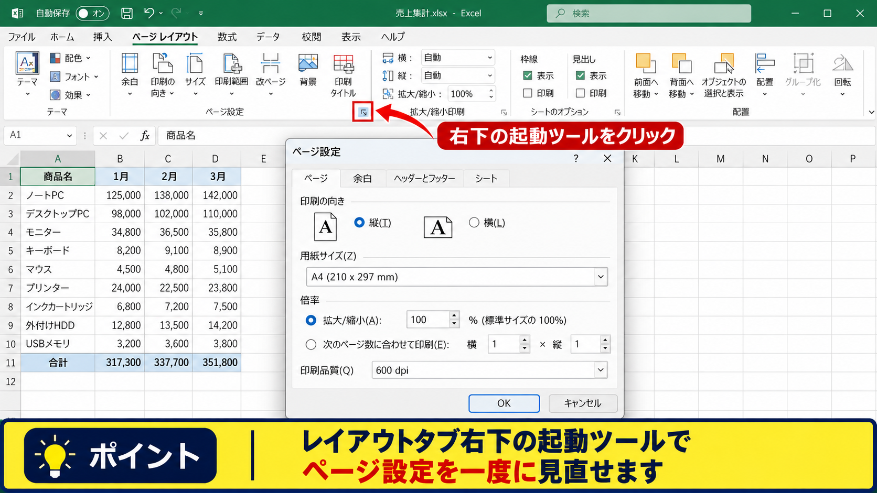Screen dimensions: 877x493
Task: Select cell B2 with value 125,000
Action: 120,195
